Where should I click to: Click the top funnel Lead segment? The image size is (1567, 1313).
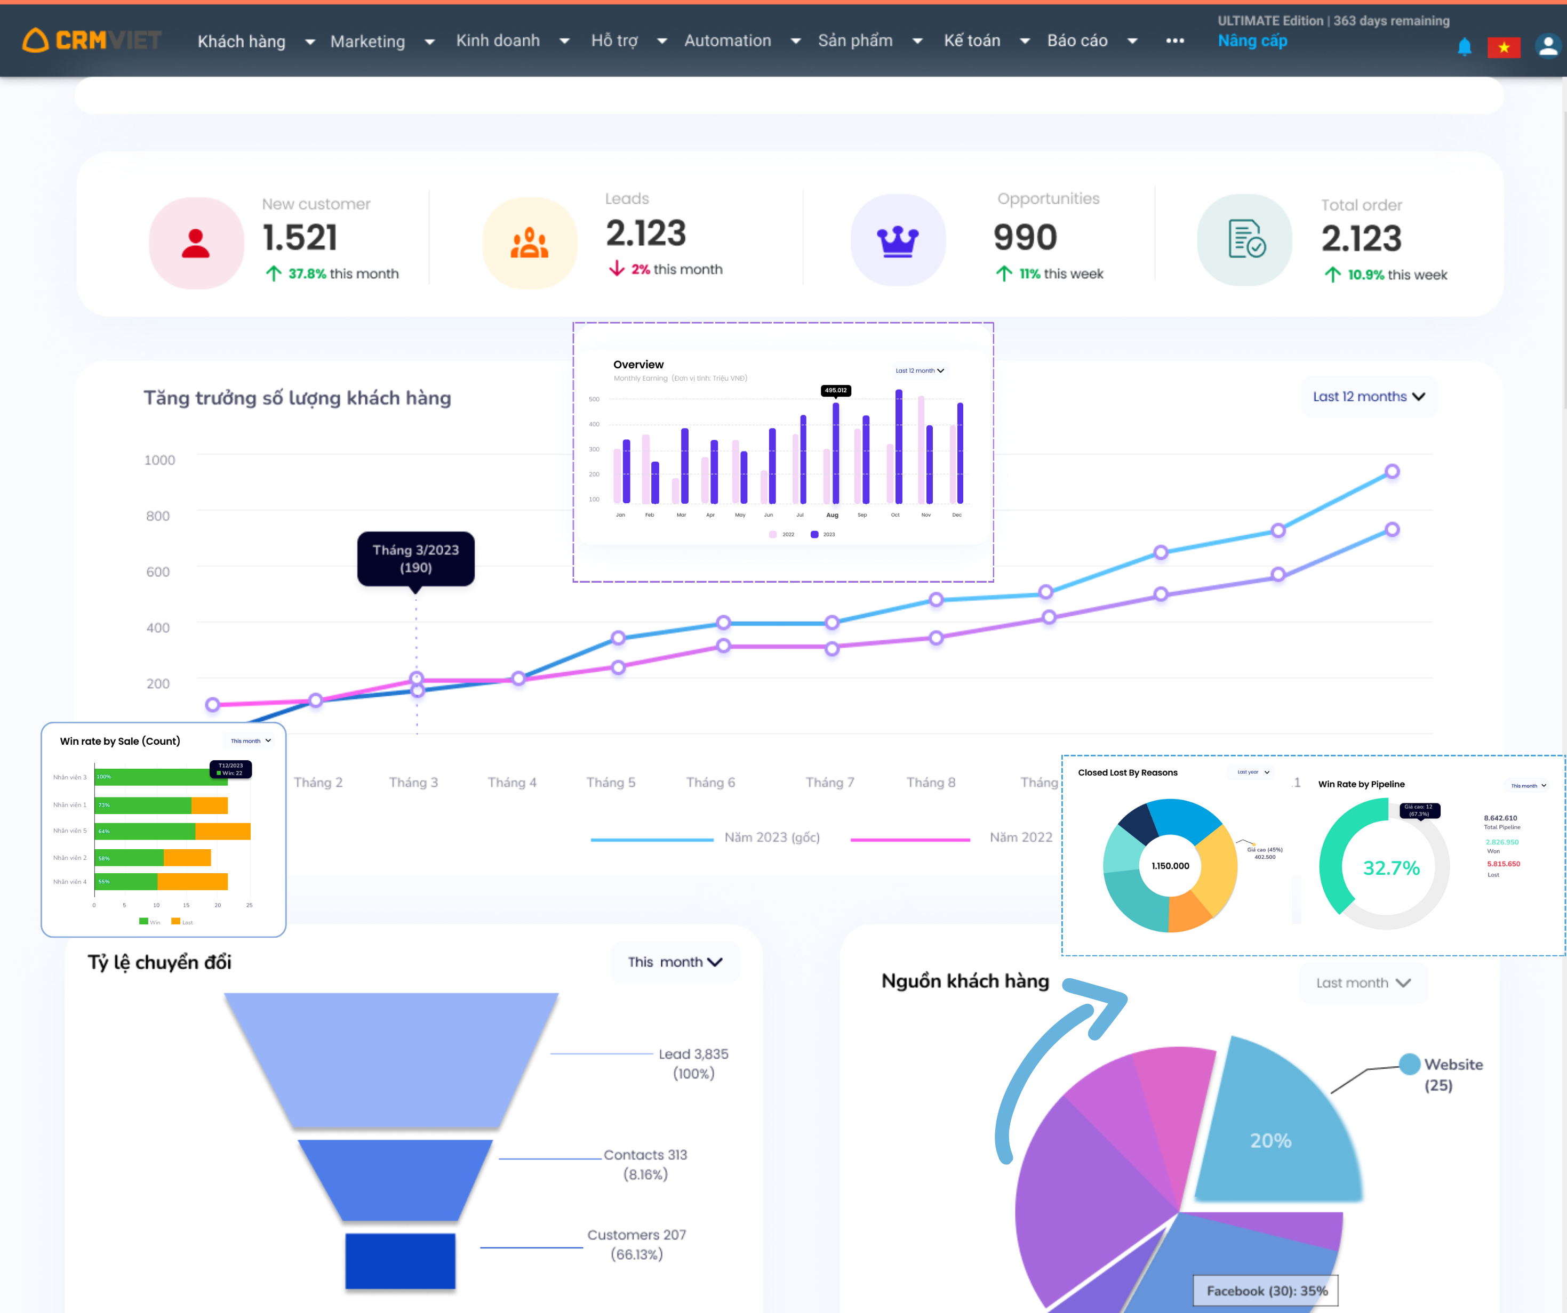click(391, 1059)
